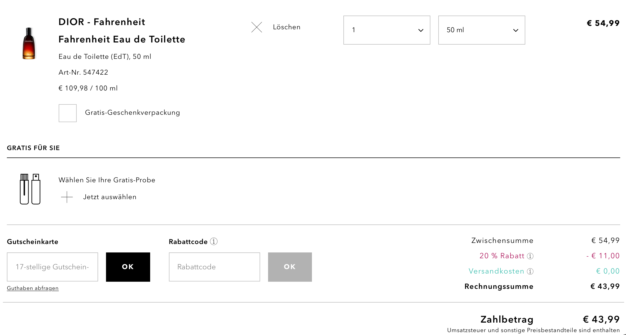Click the info icon beside 20 % Rabatt

pyautogui.click(x=530, y=256)
